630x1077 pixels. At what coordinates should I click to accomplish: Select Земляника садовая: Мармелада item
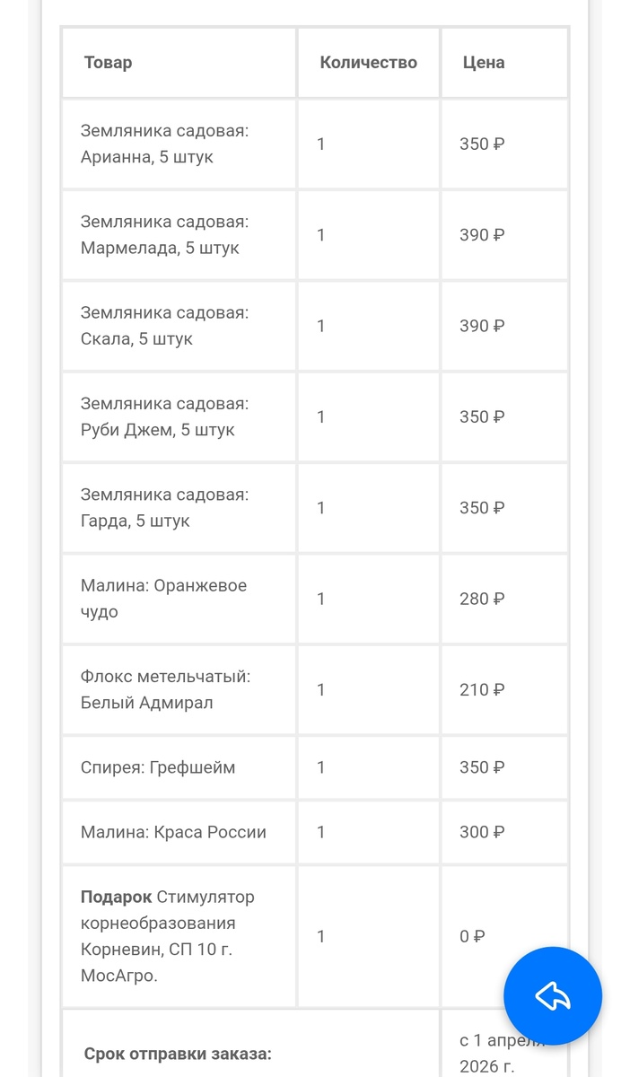(164, 235)
